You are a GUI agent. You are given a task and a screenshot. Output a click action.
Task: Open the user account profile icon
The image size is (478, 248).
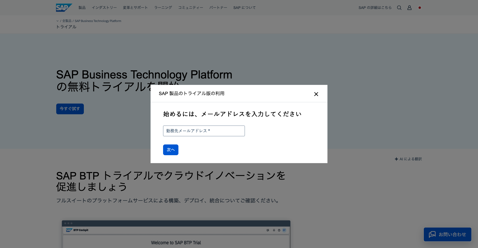pyautogui.click(x=409, y=8)
